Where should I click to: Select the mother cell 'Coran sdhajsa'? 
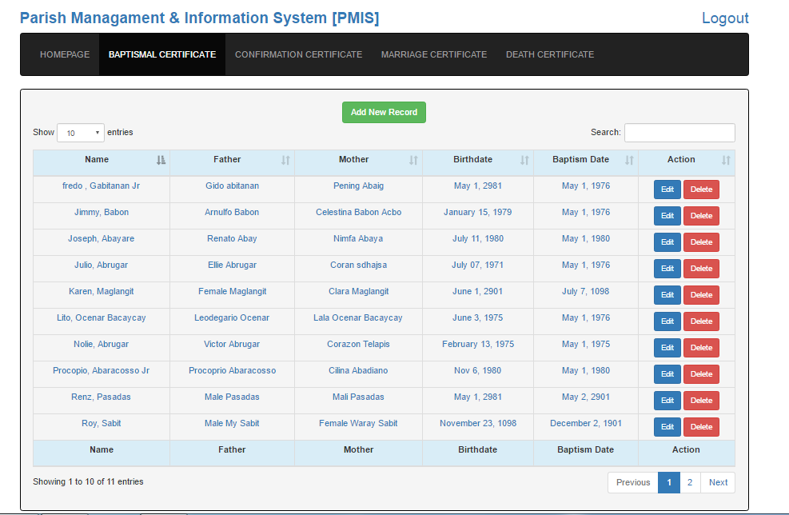point(358,265)
